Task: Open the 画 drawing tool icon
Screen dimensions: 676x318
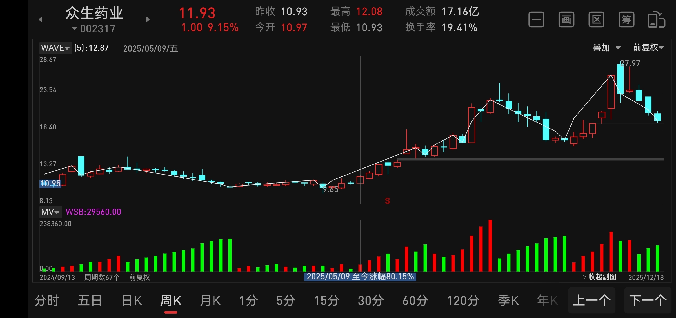Action: (566, 20)
